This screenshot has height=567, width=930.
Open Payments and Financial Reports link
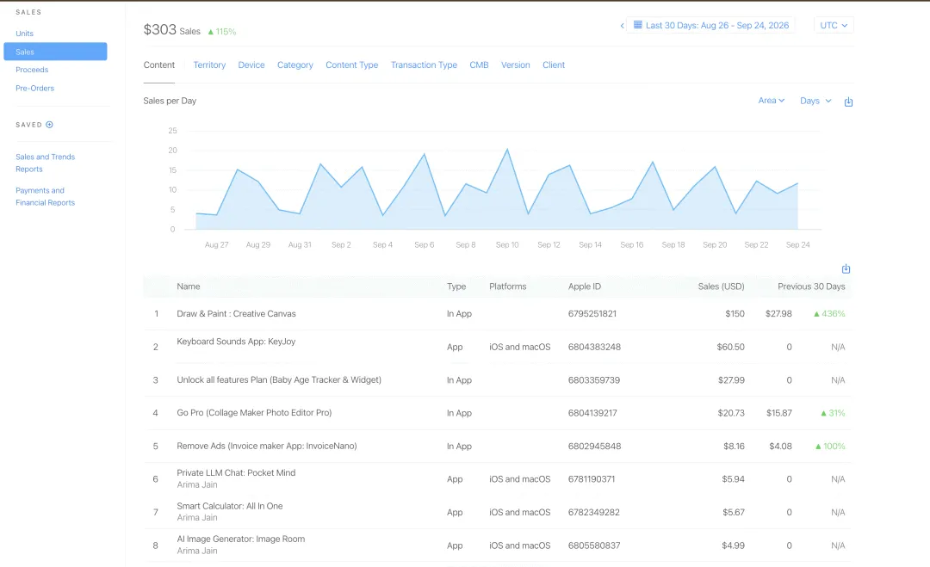pyautogui.click(x=45, y=197)
